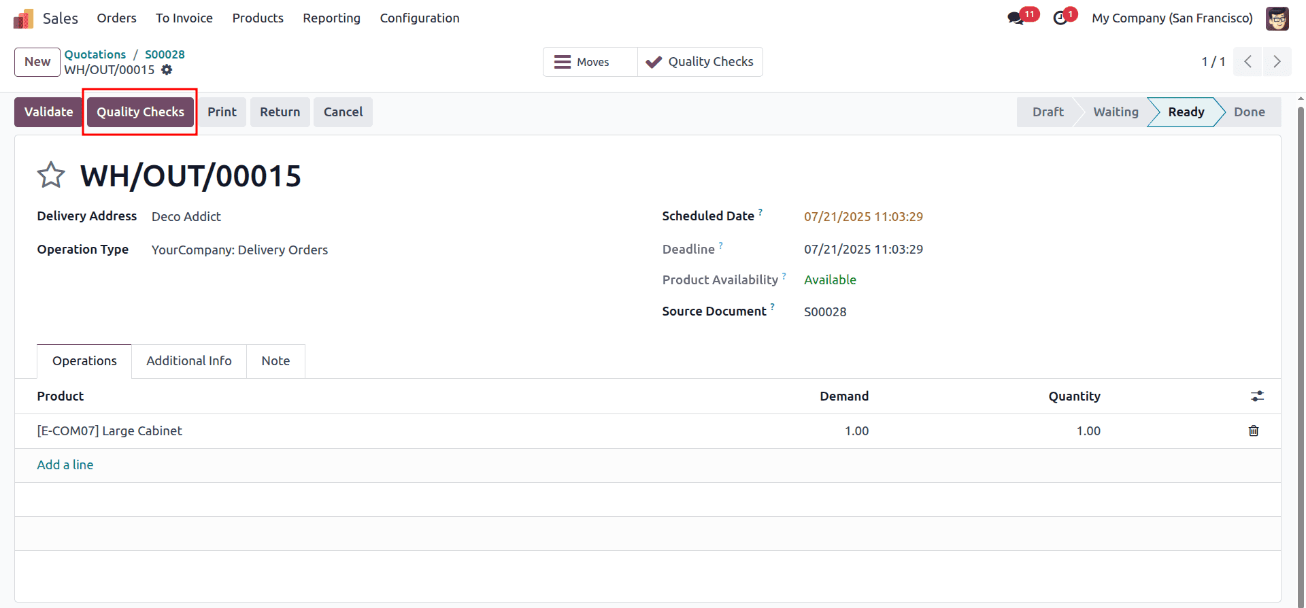The height and width of the screenshot is (608, 1306).
Task: Toggle the favorite star icon
Action: pos(51,175)
